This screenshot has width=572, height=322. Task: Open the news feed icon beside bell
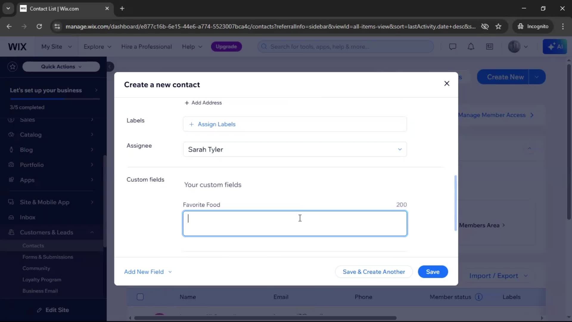[489, 47]
